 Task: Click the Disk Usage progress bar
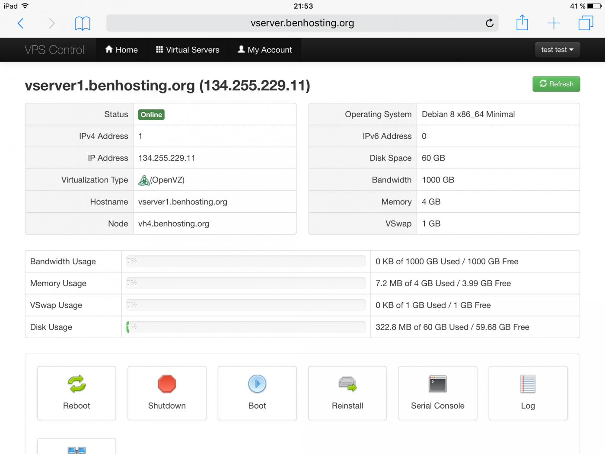pyautogui.click(x=246, y=327)
